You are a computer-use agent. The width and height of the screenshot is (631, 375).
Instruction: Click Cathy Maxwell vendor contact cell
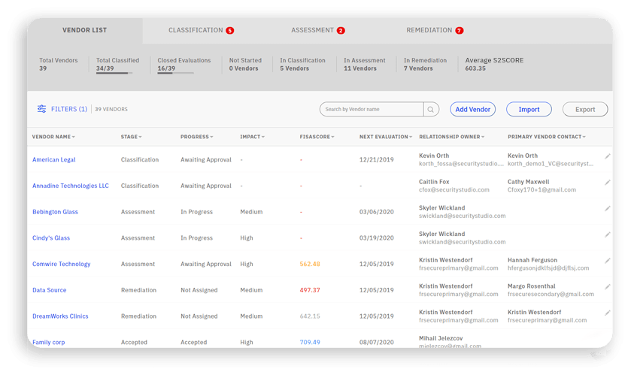tap(542, 186)
